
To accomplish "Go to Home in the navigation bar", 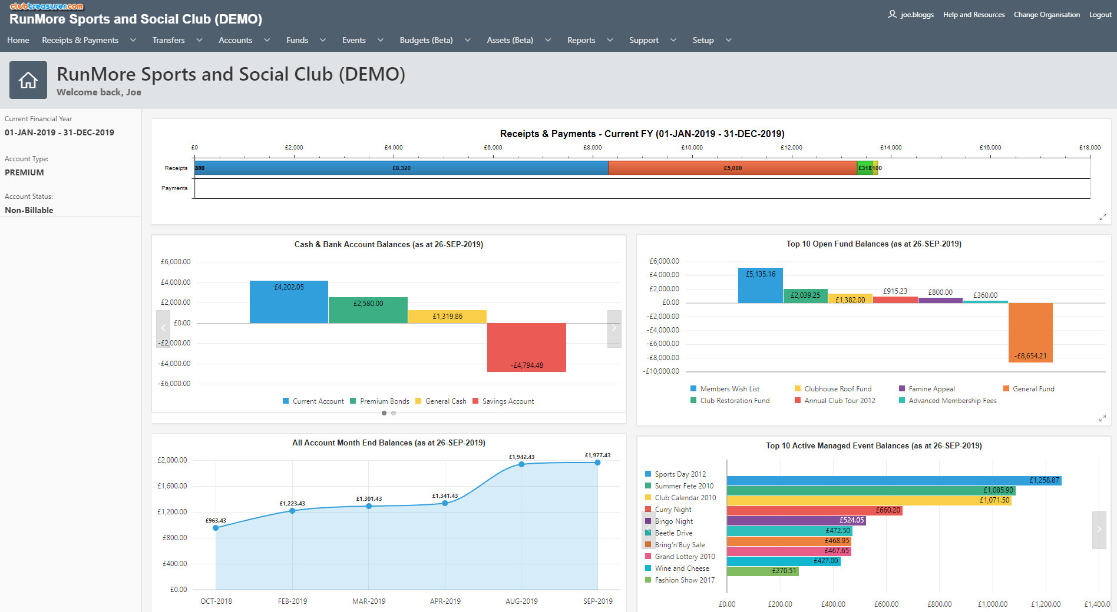I will (x=18, y=40).
